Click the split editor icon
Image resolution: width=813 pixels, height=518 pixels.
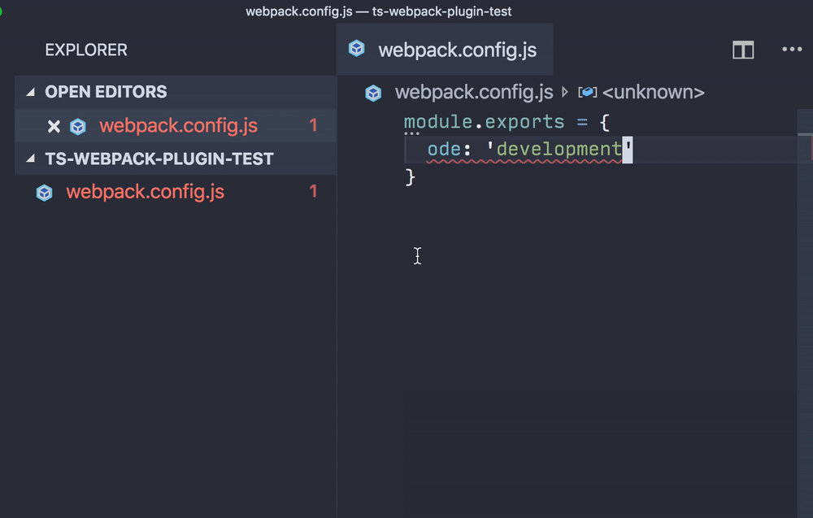click(742, 50)
